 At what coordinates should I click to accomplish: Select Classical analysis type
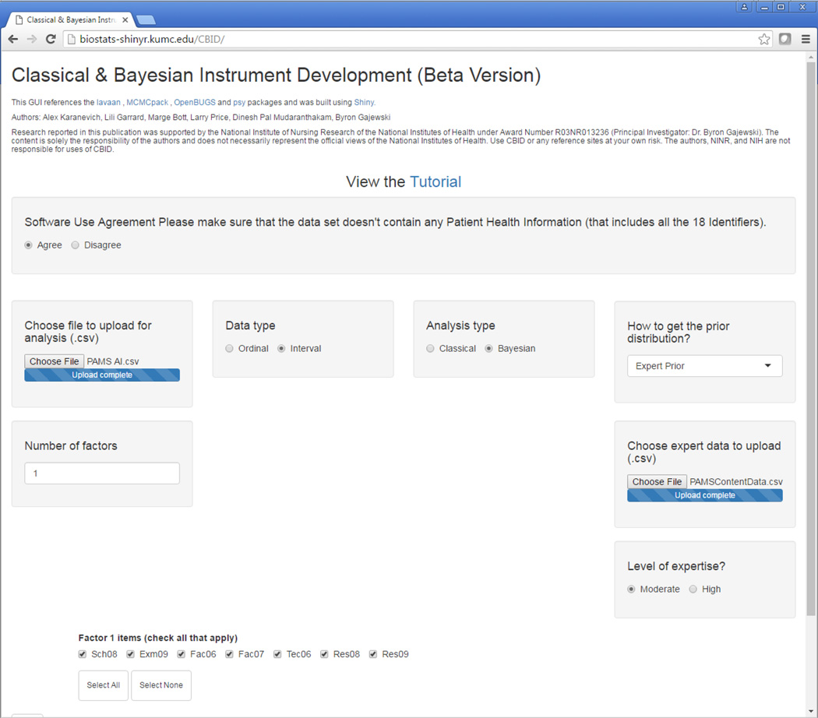[431, 349]
